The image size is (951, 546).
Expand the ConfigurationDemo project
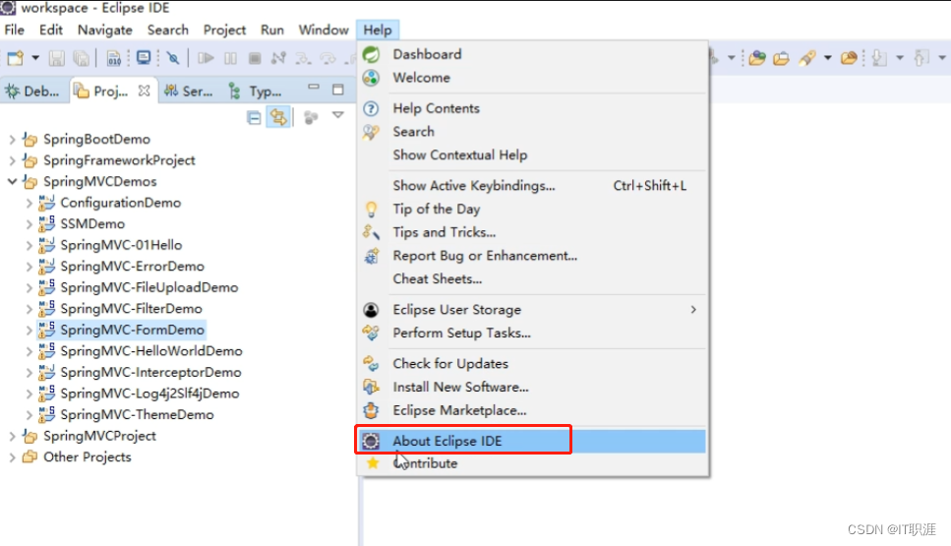click(30, 204)
